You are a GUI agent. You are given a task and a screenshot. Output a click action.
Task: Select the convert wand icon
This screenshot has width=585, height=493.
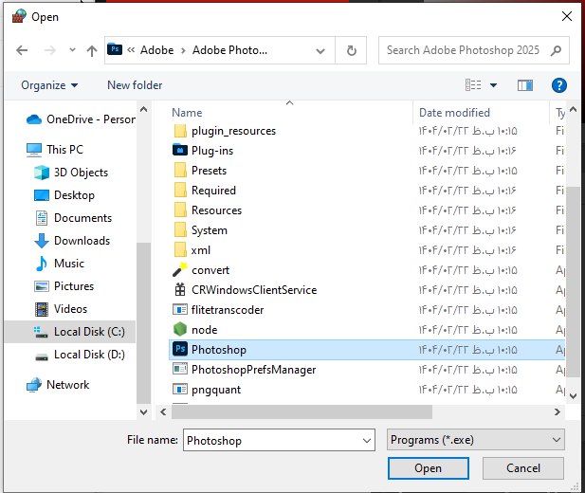(x=180, y=270)
